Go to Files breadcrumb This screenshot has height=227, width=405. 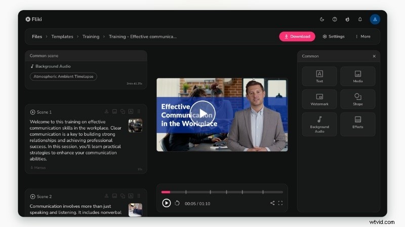click(37, 36)
